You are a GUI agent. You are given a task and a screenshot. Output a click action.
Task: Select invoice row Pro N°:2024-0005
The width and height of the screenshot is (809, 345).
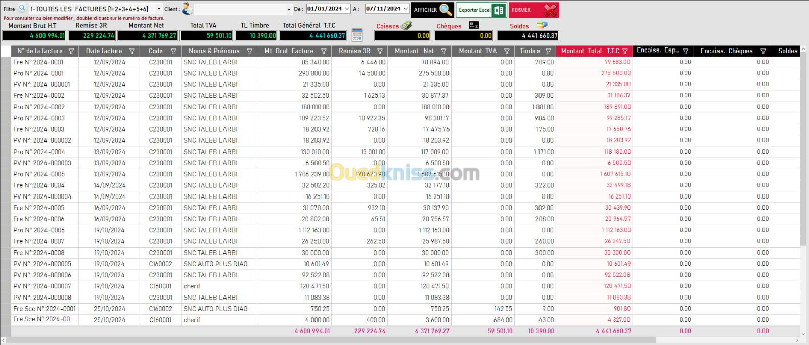tap(39, 174)
